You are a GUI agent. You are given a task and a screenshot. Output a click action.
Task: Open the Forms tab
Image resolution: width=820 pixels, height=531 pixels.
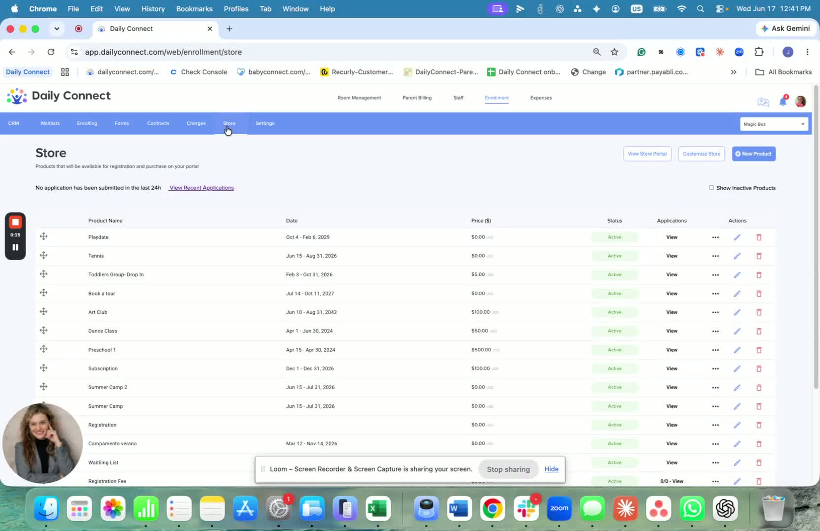pos(121,123)
